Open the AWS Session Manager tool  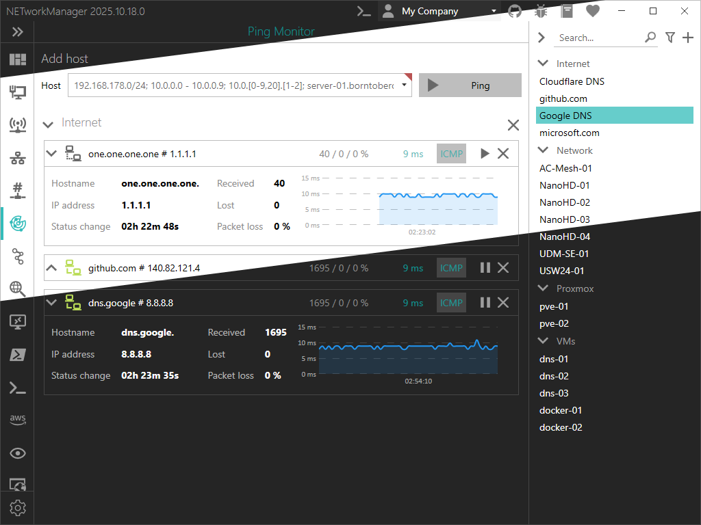[x=18, y=419]
